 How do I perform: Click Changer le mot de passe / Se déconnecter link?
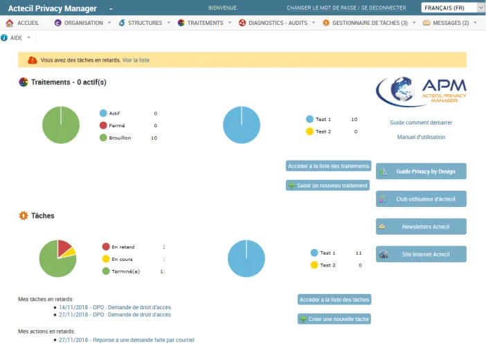(x=346, y=8)
